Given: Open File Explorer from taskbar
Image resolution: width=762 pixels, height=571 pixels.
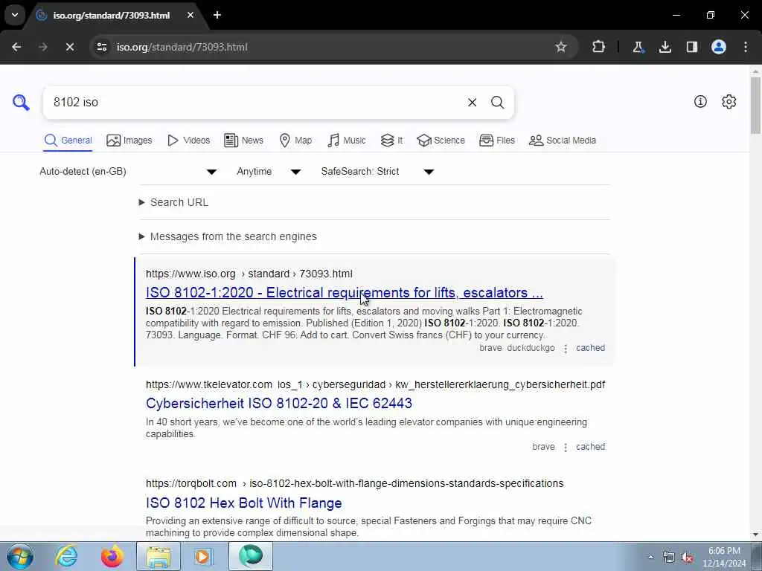Looking at the screenshot, I should 159,556.
